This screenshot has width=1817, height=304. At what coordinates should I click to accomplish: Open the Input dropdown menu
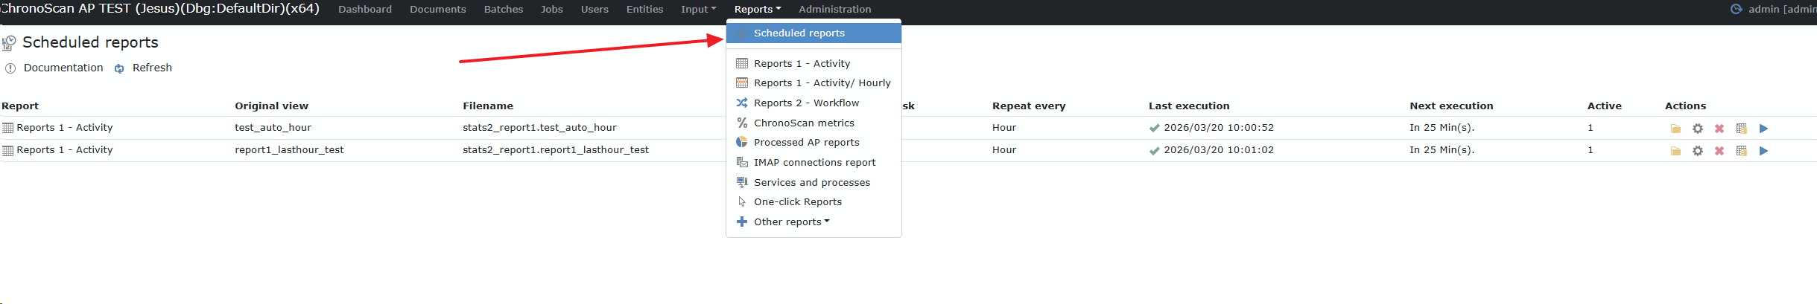698,9
